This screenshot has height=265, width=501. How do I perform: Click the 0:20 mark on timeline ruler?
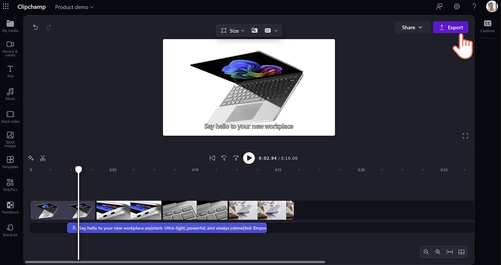(361, 170)
